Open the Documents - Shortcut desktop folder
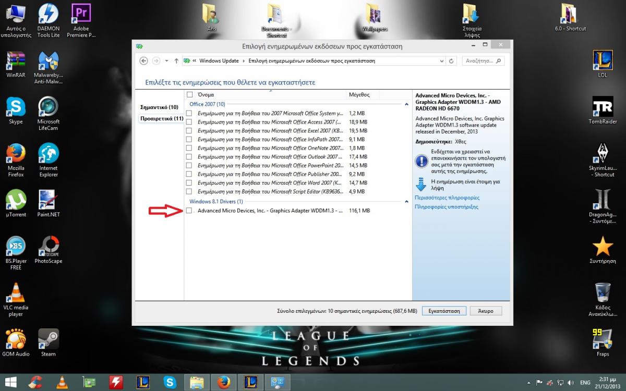The width and height of the screenshot is (626, 391). [276, 20]
